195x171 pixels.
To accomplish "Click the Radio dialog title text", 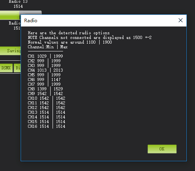I will coord(31,21).
